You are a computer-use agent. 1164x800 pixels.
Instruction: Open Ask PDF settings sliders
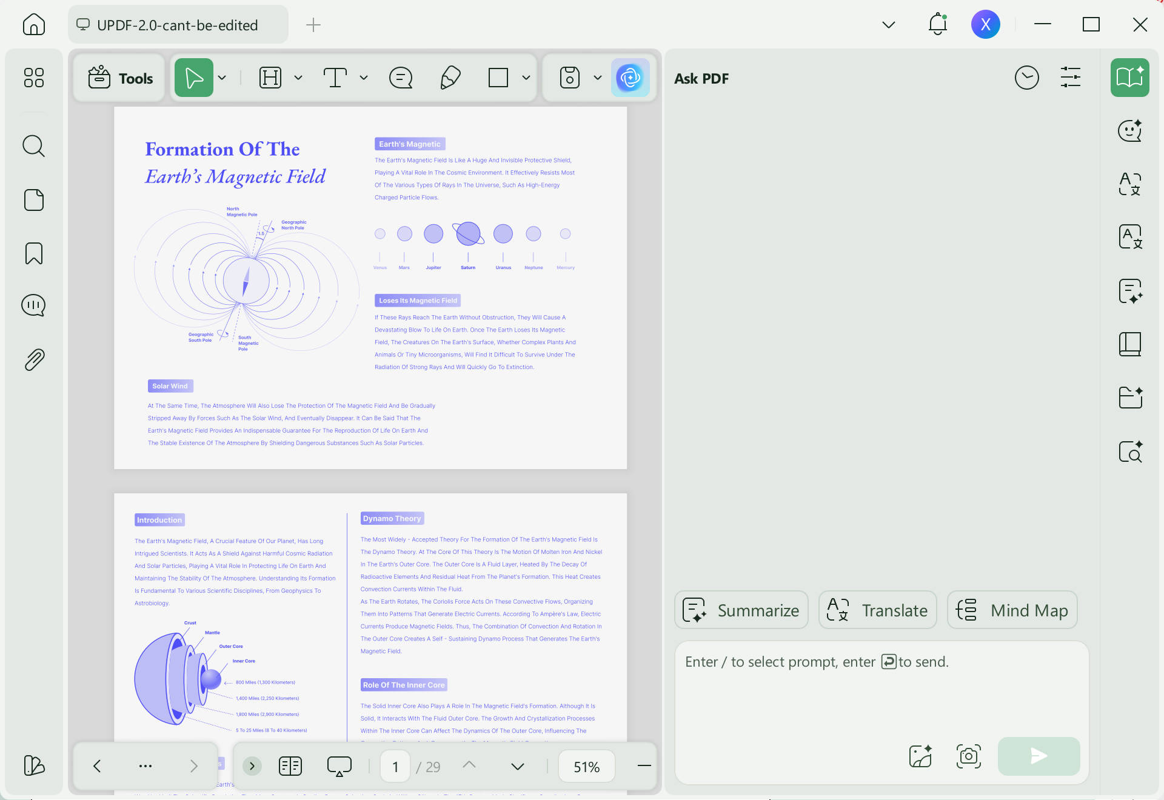(x=1071, y=78)
